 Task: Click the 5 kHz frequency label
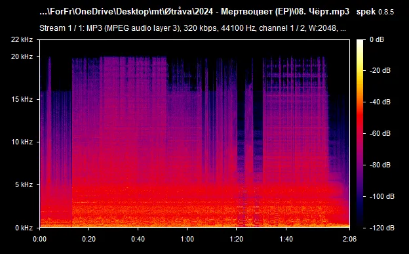click(x=24, y=184)
